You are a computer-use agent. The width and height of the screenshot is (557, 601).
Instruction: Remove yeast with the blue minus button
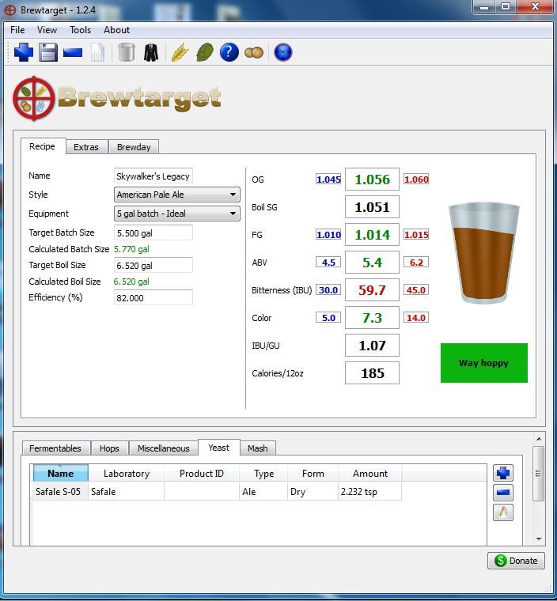coord(503,493)
